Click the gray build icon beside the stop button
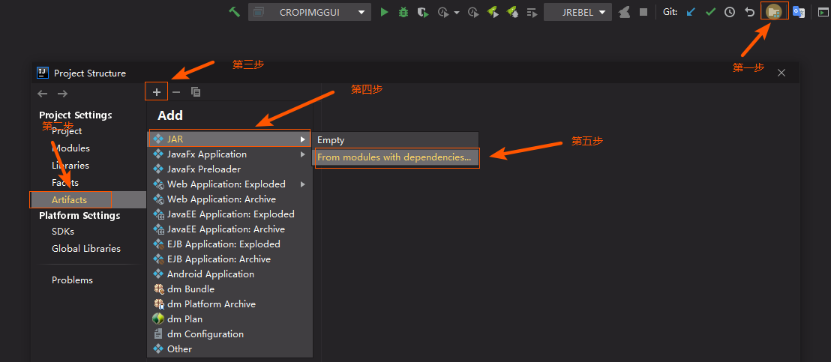The height and width of the screenshot is (362, 831). [624, 12]
